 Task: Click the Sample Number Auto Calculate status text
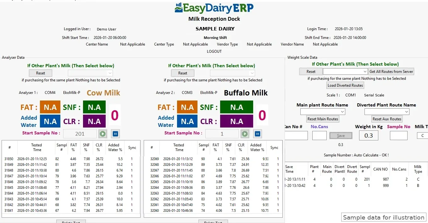(x=356, y=155)
